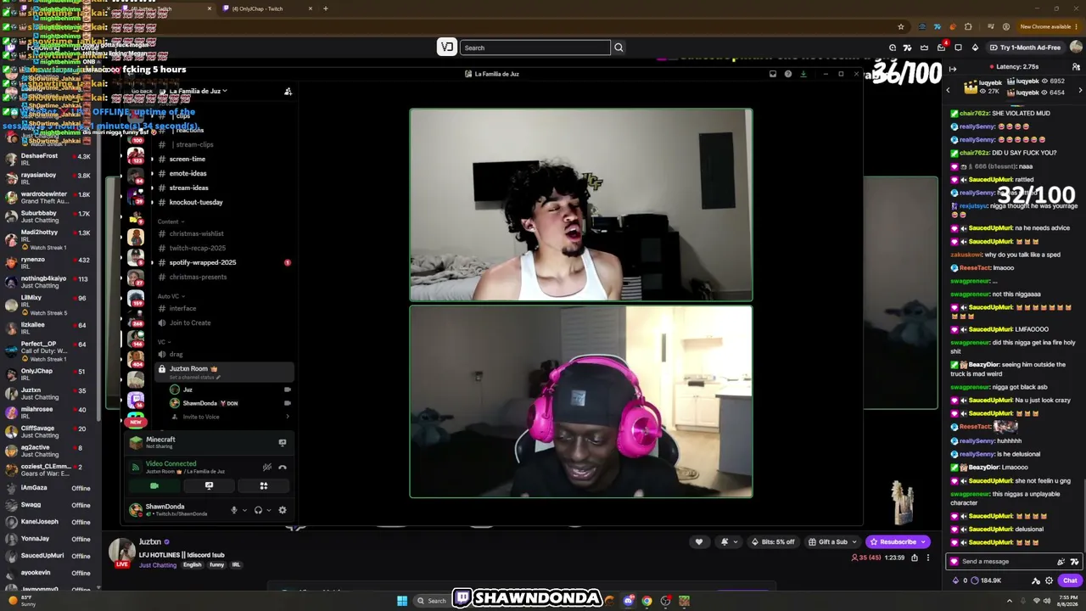
Task: Open Twitch whispers speech bubble icon
Action: (959, 48)
